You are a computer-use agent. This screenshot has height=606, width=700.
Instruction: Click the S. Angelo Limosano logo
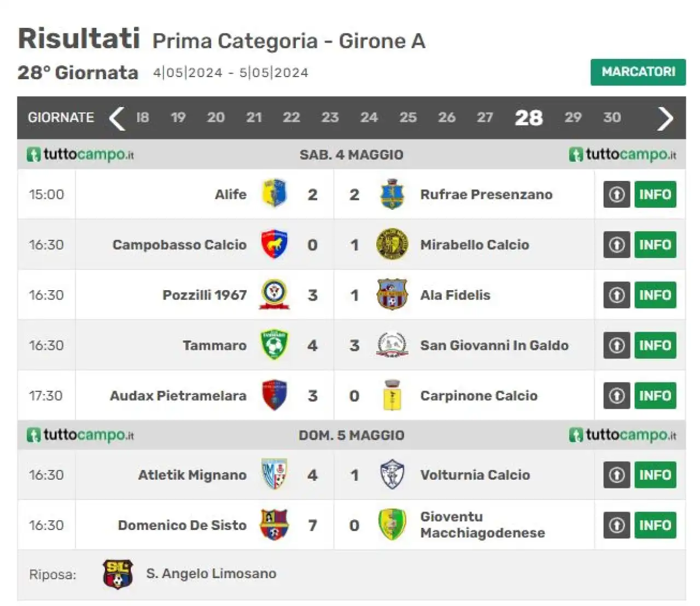pyautogui.click(x=118, y=574)
